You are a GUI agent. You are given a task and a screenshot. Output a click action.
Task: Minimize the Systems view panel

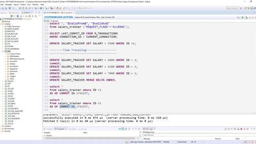click(x=36, y=12)
